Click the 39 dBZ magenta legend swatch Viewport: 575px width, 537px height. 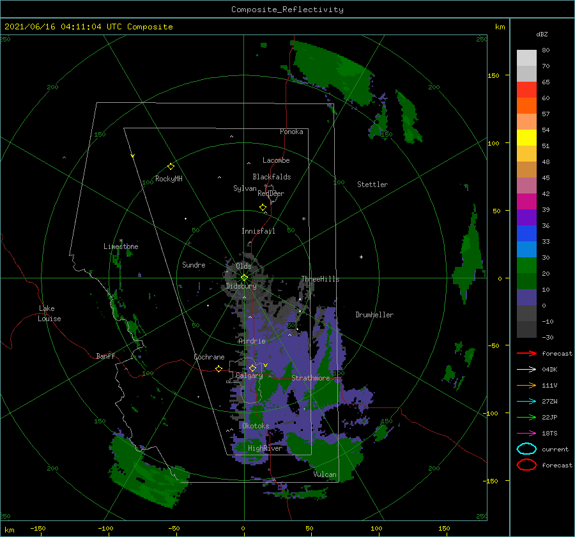click(526, 202)
